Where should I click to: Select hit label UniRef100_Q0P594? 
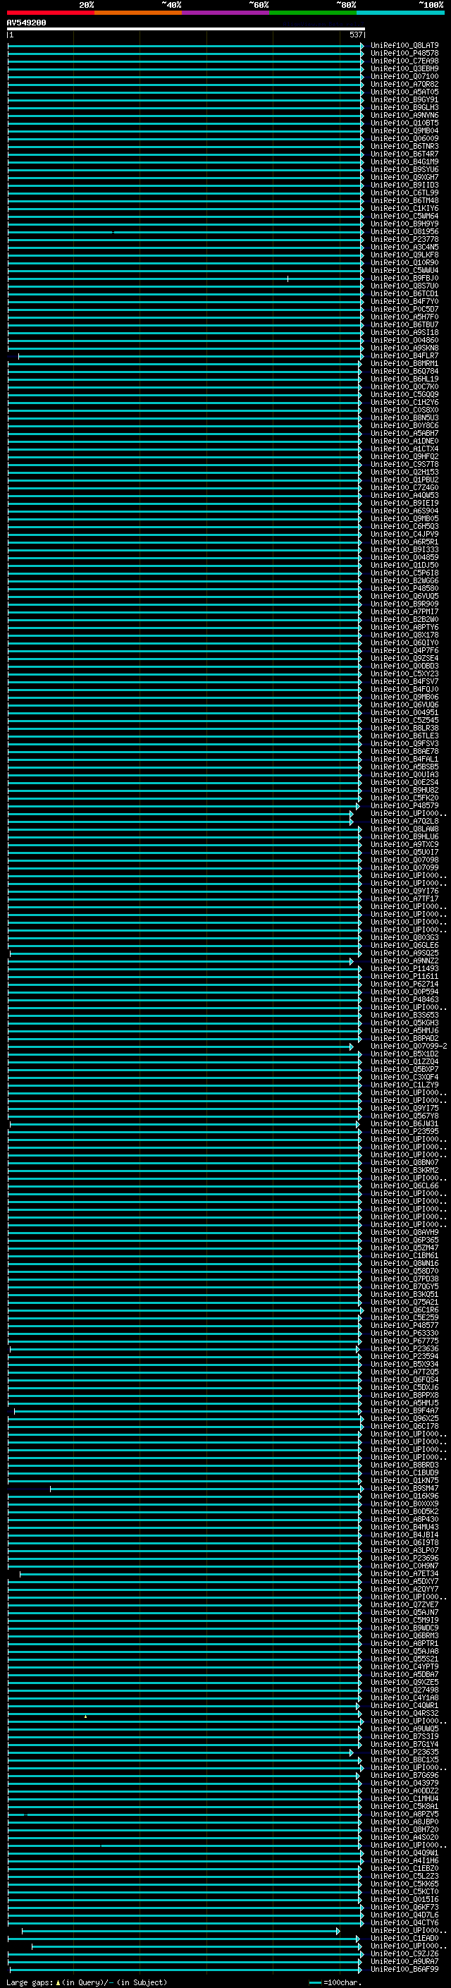click(x=404, y=992)
